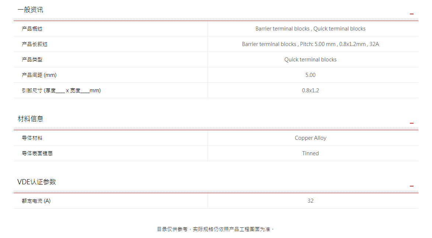Collapse the VDE认证参数 section with minus icon
This screenshot has height=238, width=432.
412,186
